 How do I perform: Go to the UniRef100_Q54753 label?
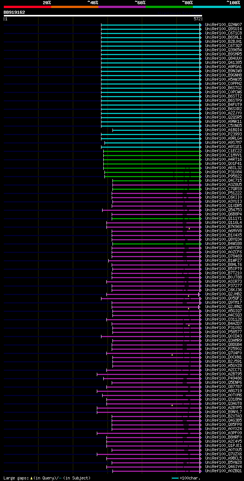click(x=223, y=210)
